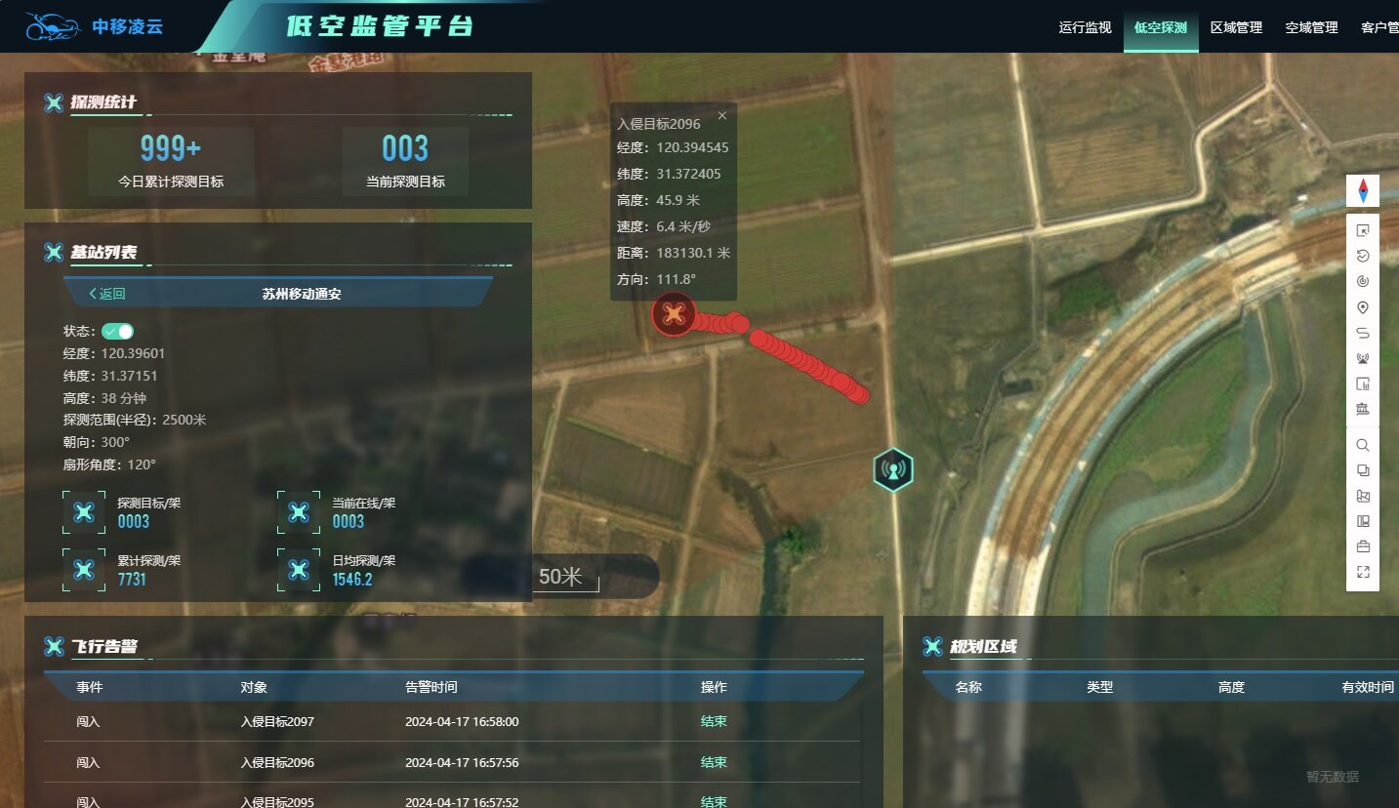Image resolution: width=1399 pixels, height=808 pixels.
Task: Select the 入侵目标2097 alert row
Action: tap(452, 722)
